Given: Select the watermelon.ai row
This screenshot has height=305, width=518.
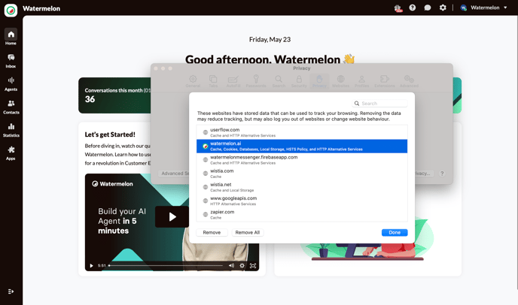Looking at the screenshot, I should coord(302,146).
